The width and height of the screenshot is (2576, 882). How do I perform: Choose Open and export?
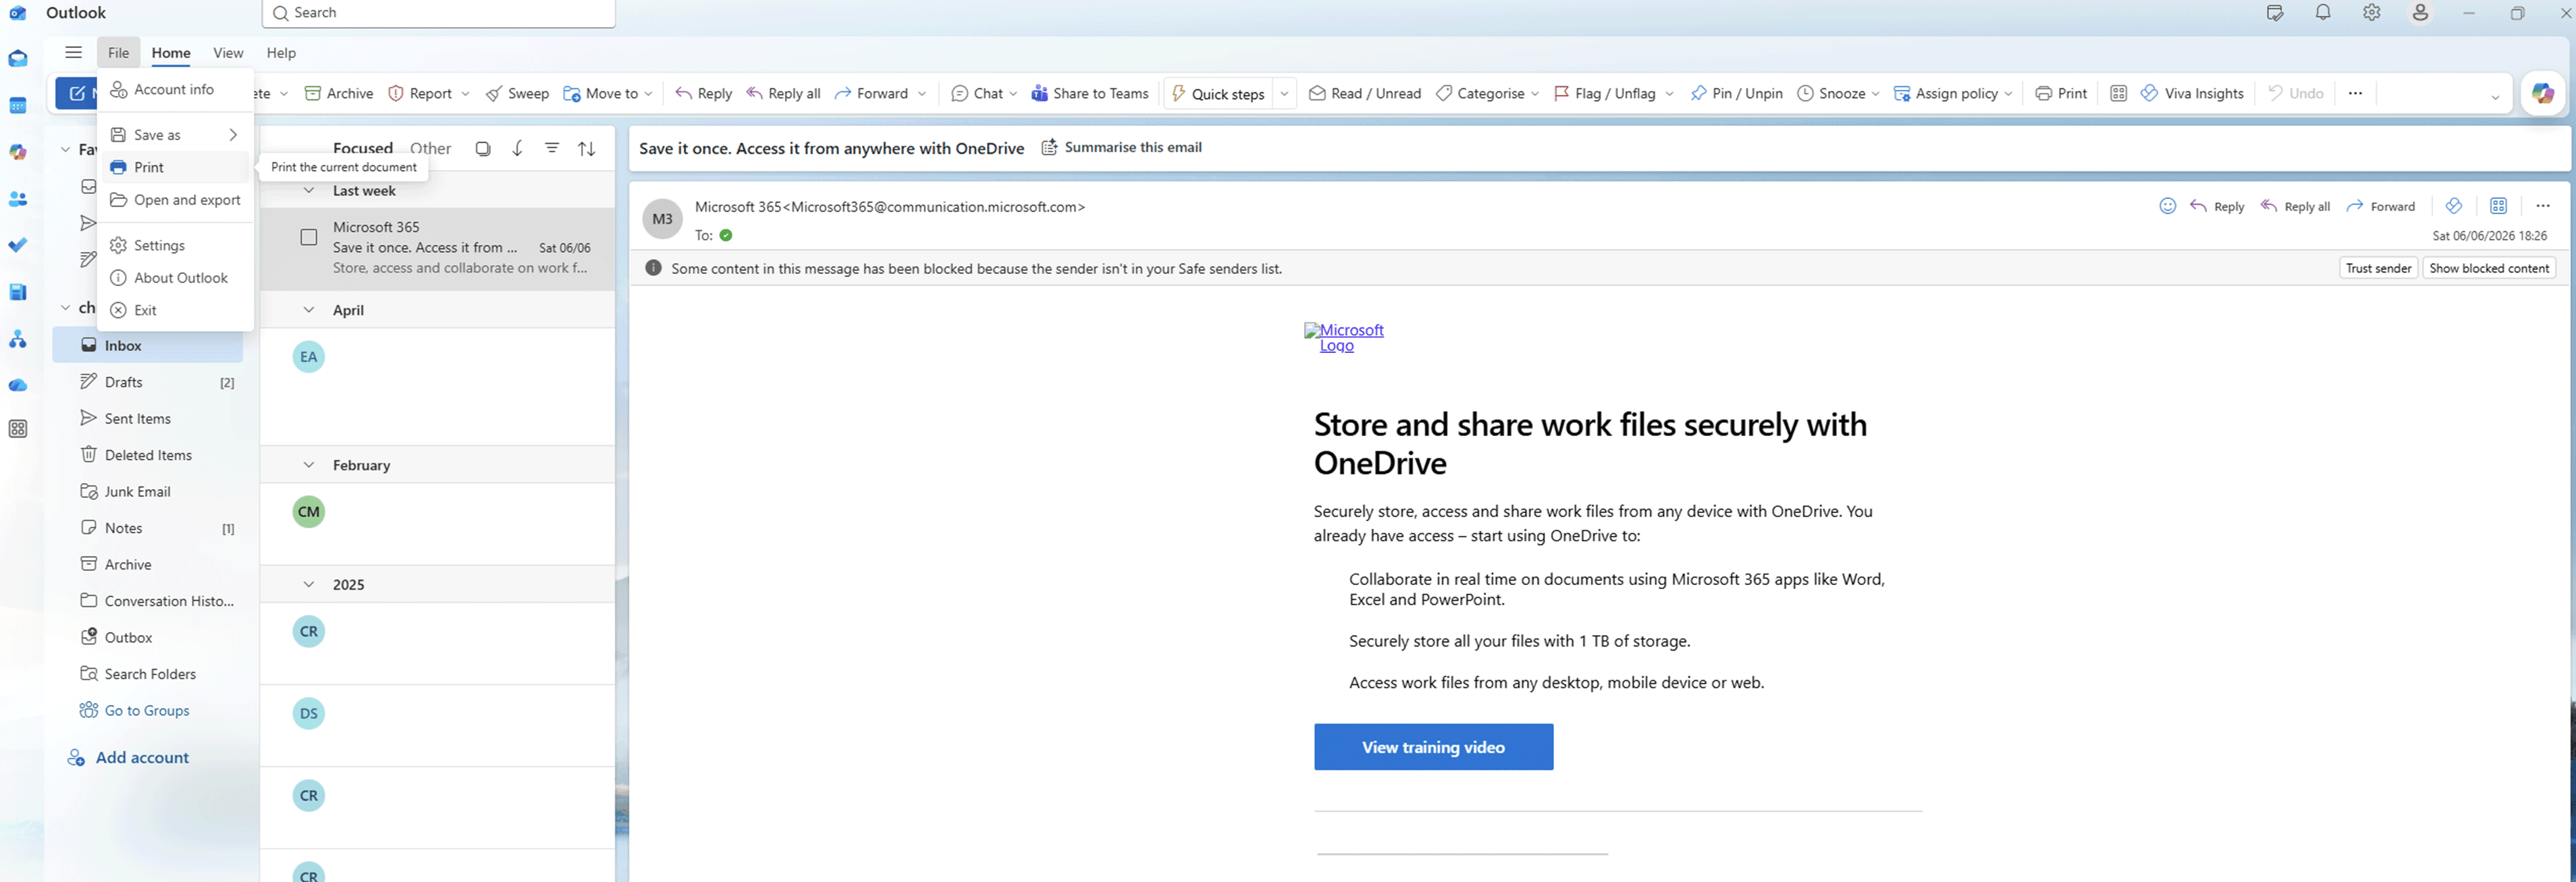(x=175, y=200)
